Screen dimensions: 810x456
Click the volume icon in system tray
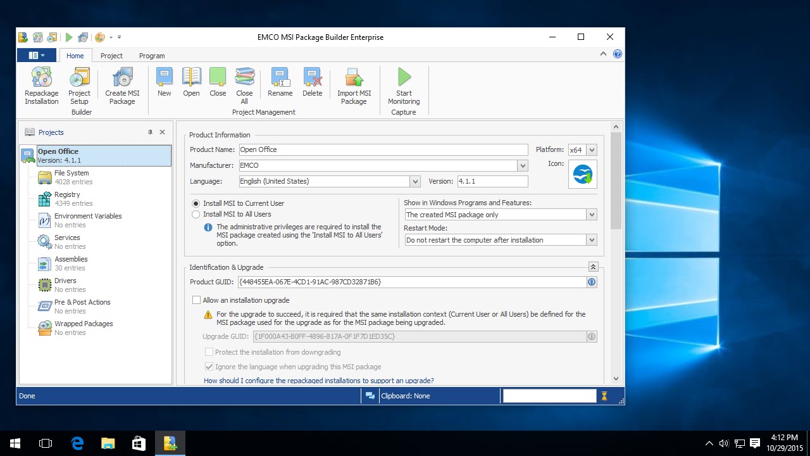(724, 443)
